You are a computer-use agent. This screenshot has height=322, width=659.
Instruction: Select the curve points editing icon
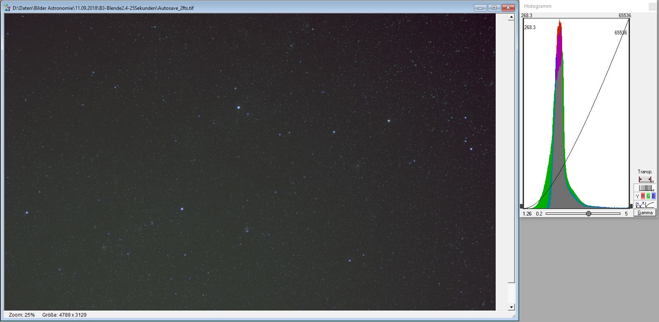[640, 204]
